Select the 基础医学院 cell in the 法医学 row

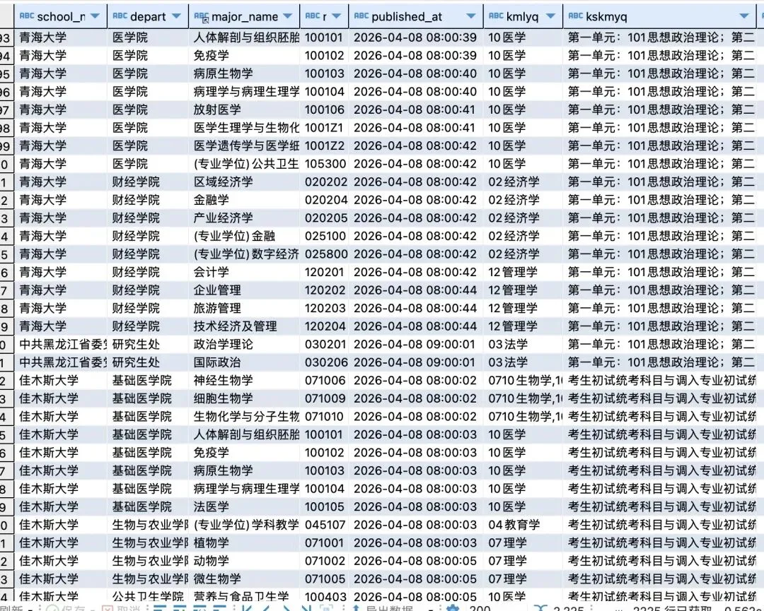coord(148,506)
